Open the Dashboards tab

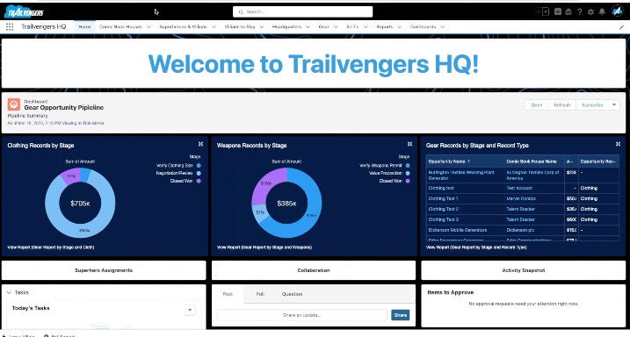pyautogui.click(x=424, y=27)
